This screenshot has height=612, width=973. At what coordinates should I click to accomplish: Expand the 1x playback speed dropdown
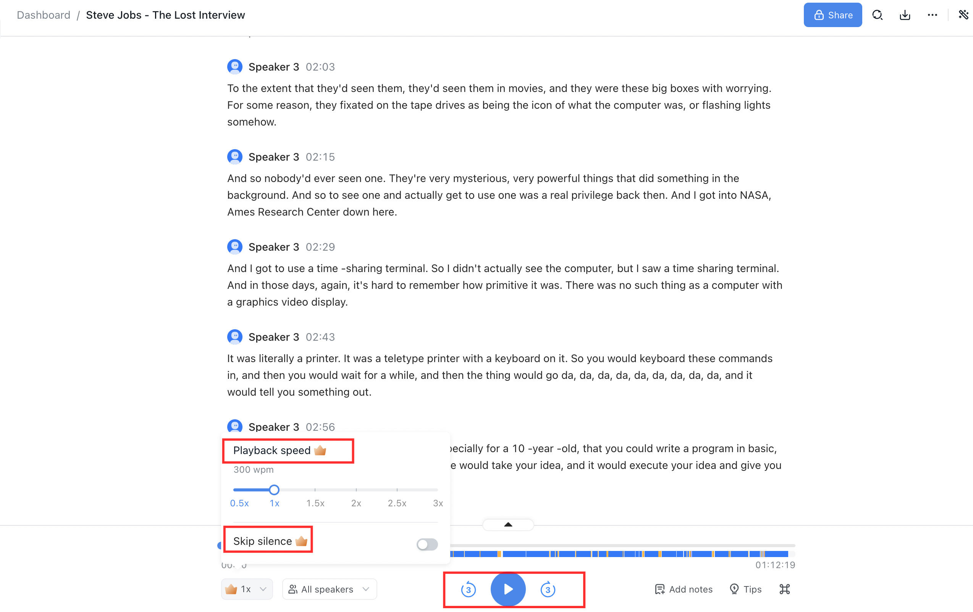pyautogui.click(x=246, y=589)
